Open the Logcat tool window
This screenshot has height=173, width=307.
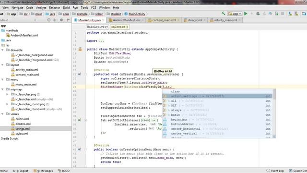21,171
